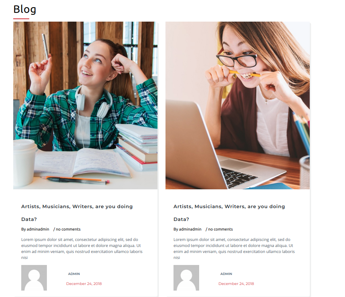Screen dimensions: 345x297
Task: Select ADMIN author label in second post
Action: point(226,274)
